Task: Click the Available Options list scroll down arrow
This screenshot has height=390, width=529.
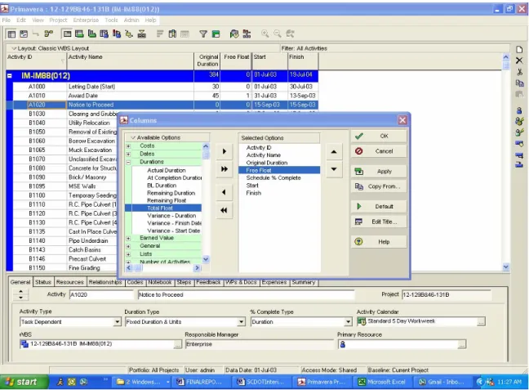Action: (206, 259)
